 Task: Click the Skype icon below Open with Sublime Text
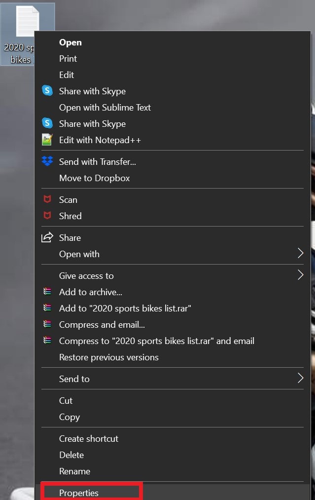(x=47, y=123)
